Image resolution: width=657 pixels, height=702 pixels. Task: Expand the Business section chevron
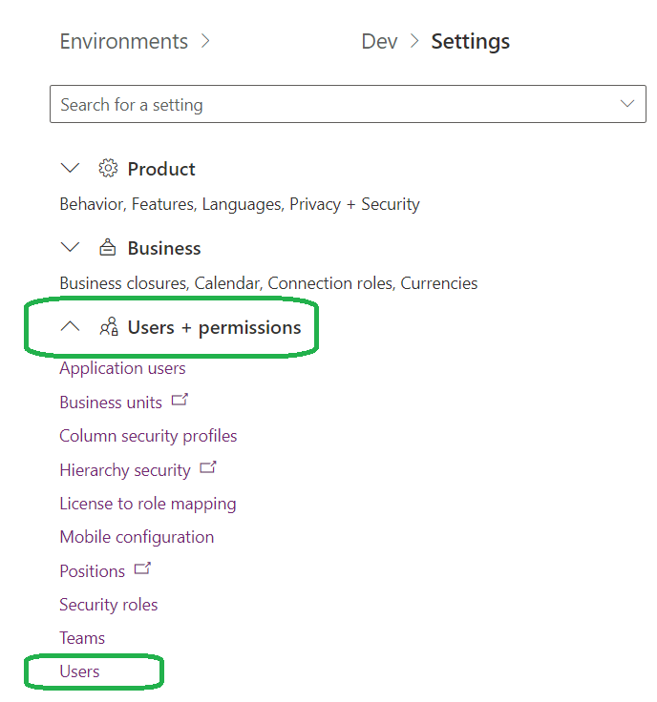coord(70,247)
